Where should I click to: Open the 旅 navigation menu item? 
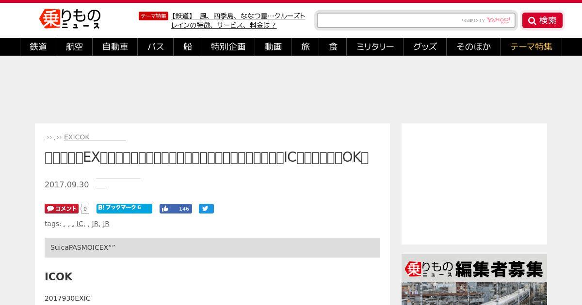point(305,46)
